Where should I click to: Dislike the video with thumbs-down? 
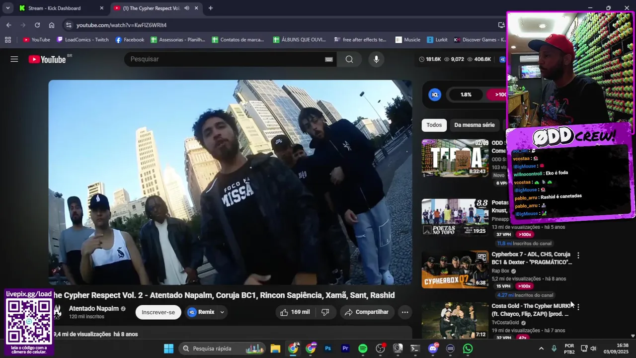pyautogui.click(x=325, y=312)
